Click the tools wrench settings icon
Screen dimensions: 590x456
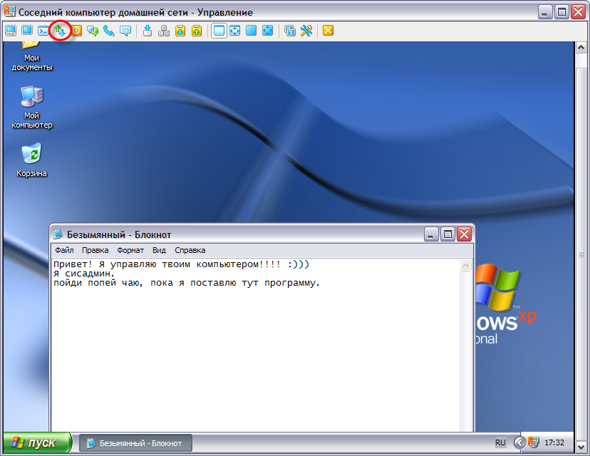tap(306, 31)
